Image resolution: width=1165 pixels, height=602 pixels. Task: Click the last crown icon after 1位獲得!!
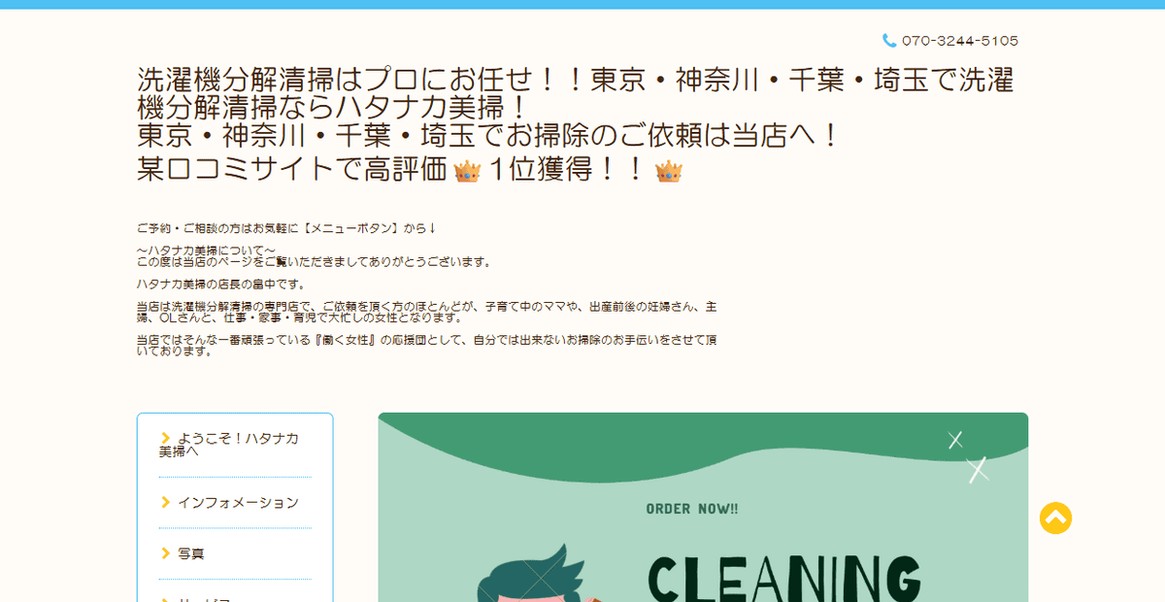[x=669, y=172]
